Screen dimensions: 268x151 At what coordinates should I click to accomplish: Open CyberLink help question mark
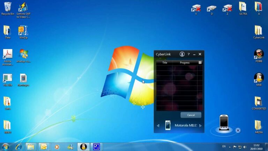pyautogui.click(x=188, y=54)
